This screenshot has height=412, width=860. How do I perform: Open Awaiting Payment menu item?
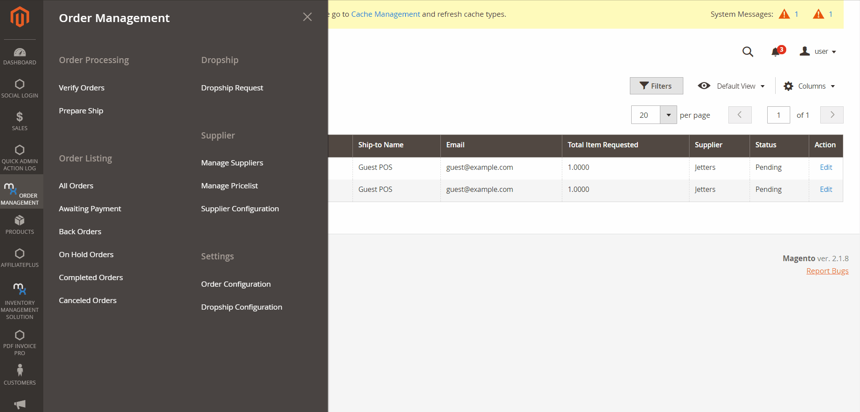tap(90, 209)
